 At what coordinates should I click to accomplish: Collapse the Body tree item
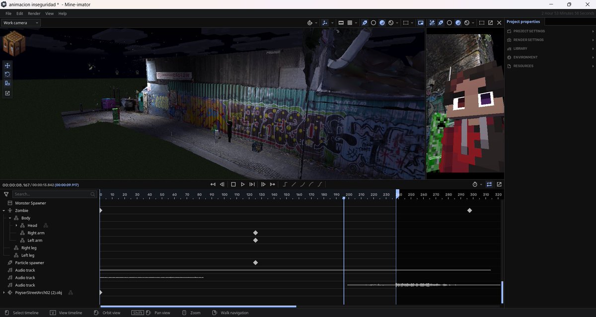coord(9,218)
